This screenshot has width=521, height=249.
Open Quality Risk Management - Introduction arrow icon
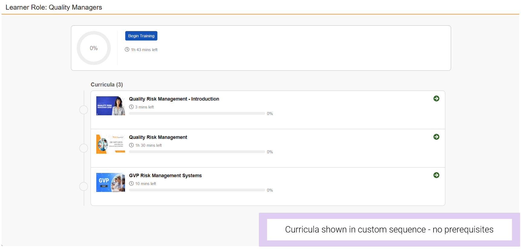(436, 99)
